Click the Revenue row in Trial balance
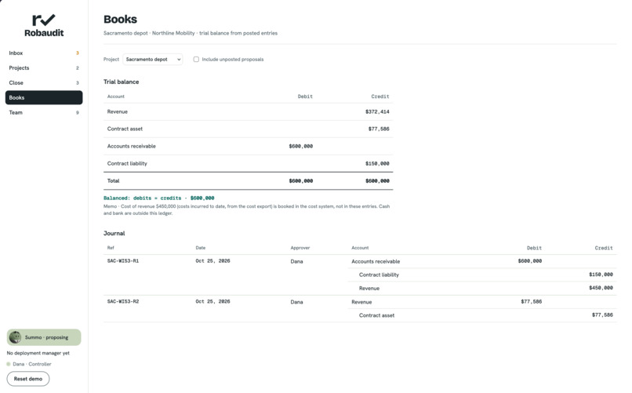632x393 pixels. pos(249,111)
